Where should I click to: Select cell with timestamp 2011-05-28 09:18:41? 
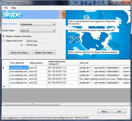[63, 83]
